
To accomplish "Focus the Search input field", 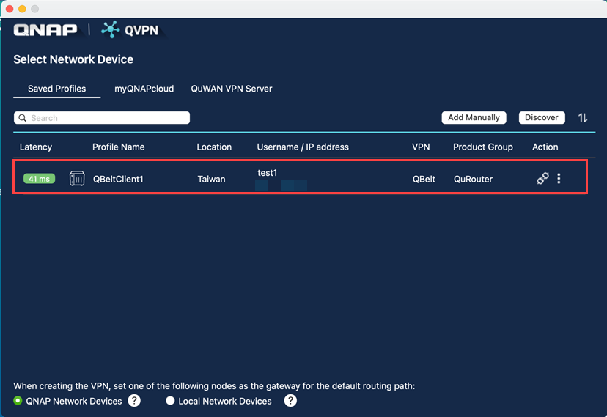I will (102, 117).
